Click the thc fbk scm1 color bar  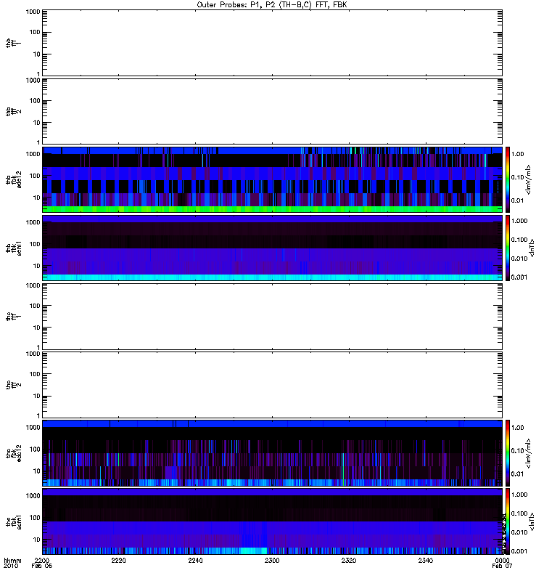tap(508, 521)
